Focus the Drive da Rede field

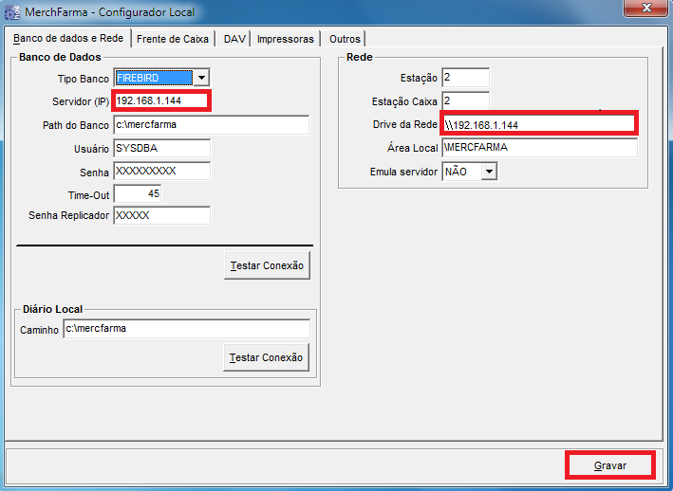coord(538,125)
